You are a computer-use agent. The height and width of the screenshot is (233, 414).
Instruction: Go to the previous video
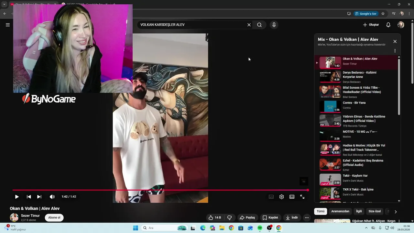(29, 197)
